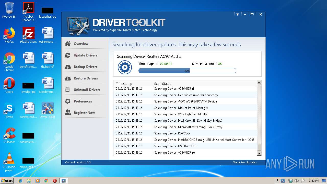Select row Intel Xeon E3-12xx v2

point(185,121)
